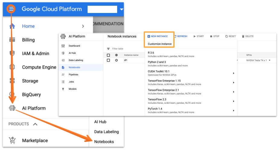279x150 pixels.
Task: Click the Billing icon
Action: tap(12, 40)
